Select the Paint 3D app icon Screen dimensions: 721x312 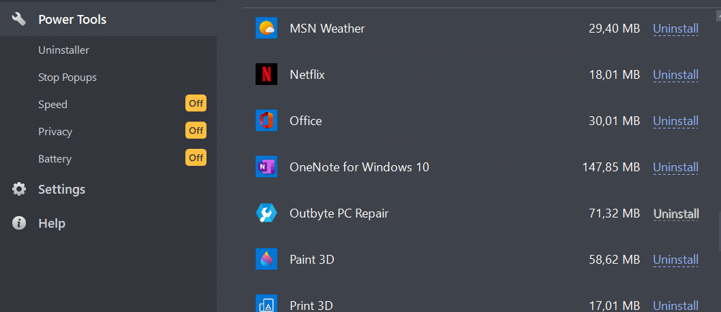266,259
